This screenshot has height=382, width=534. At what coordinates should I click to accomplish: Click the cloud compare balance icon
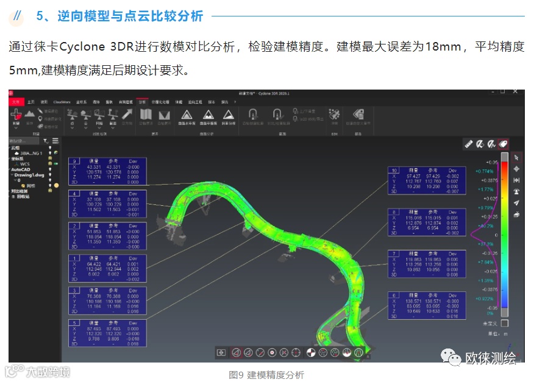pyautogui.click(x=85, y=115)
